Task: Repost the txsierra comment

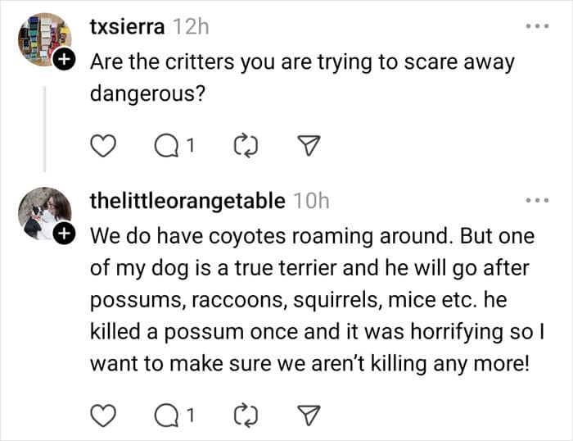Action: click(245, 146)
